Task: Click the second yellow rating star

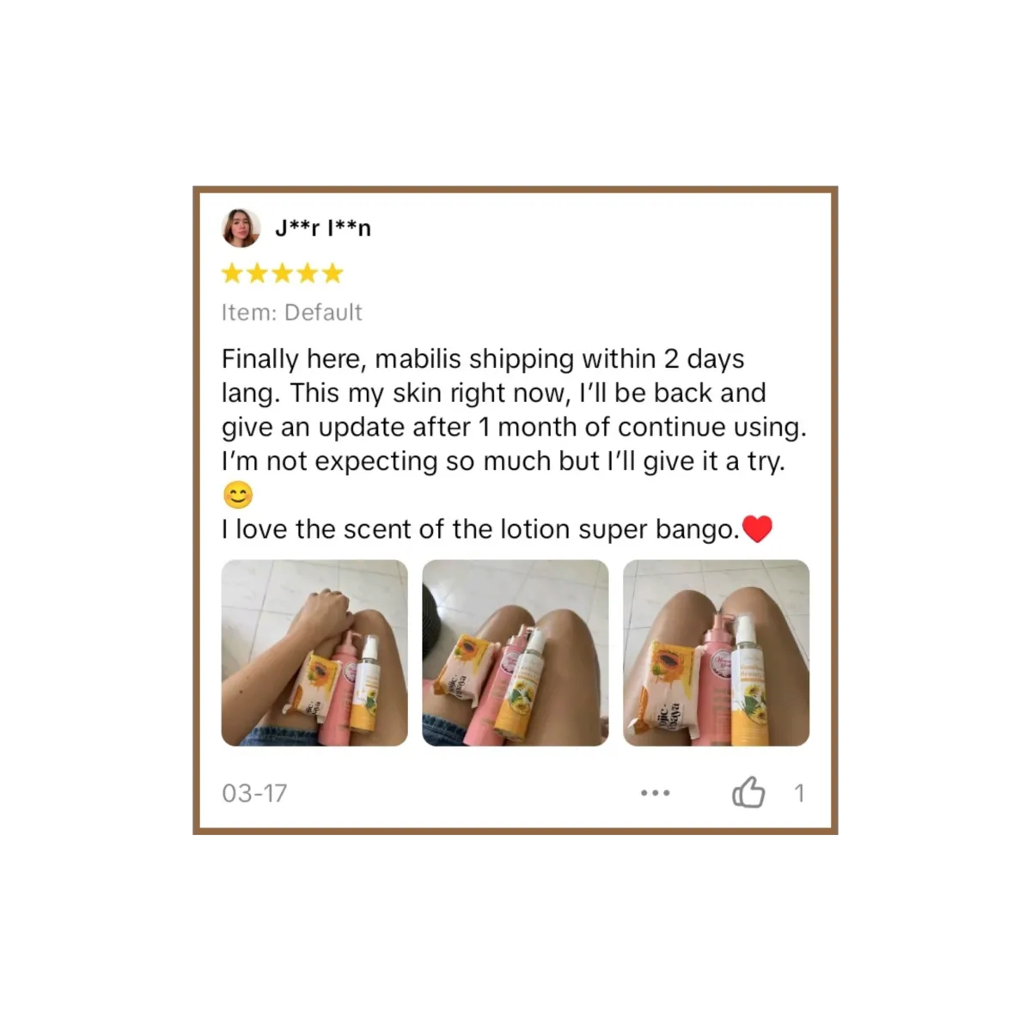Action: pyautogui.click(x=257, y=274)
